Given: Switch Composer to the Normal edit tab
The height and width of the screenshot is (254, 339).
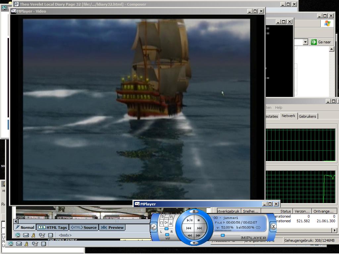Looking at the screenshot, I should tap(25, 228).
